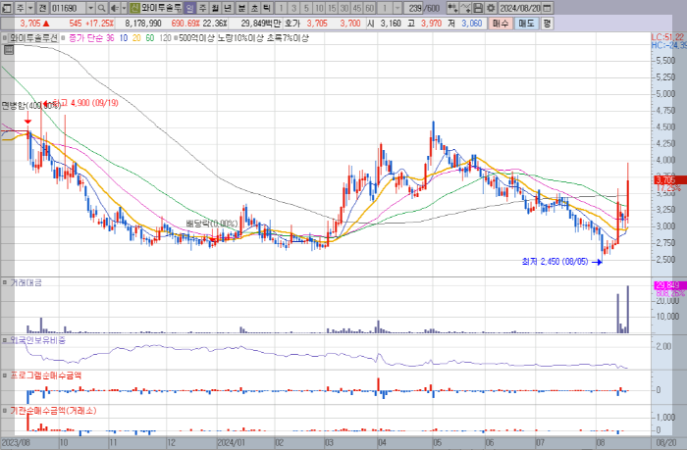Image resolution: width=687 pixels, height=450 pixels.
Task: Click the 매도 sell button
Action: 526,24
